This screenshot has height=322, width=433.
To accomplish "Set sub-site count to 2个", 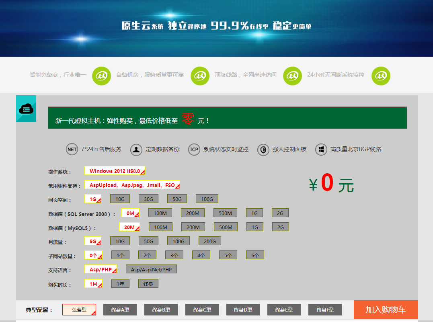I will point(147,255).
